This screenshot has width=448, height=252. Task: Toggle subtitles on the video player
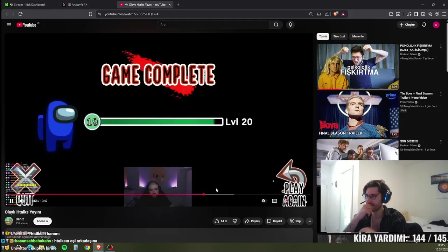click(x=274, y=201)
